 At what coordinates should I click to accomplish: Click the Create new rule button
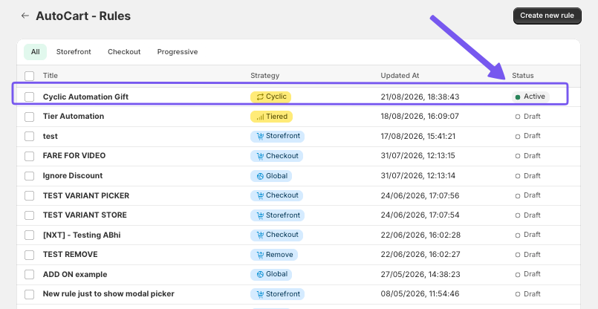[x=547, y=16]
